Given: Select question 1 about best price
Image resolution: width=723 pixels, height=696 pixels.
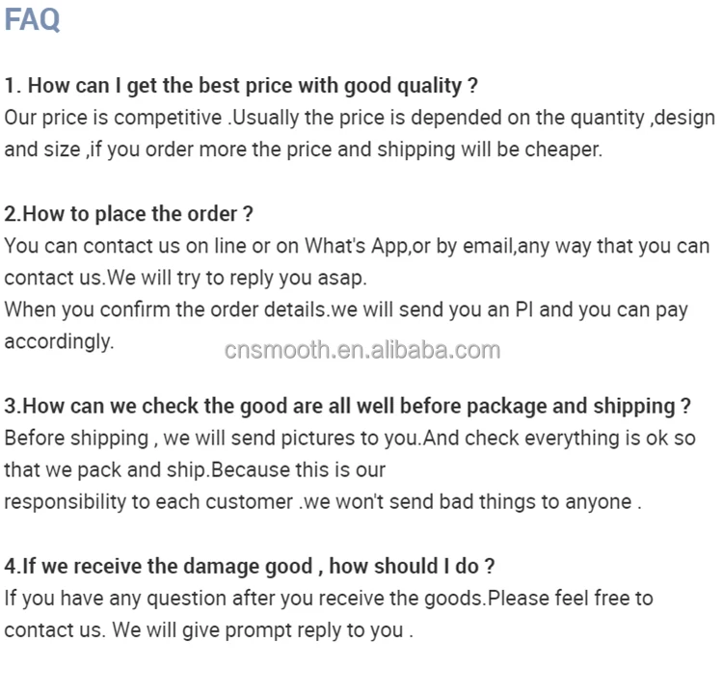Looking at the screenshot, I should tap(241, 86).
